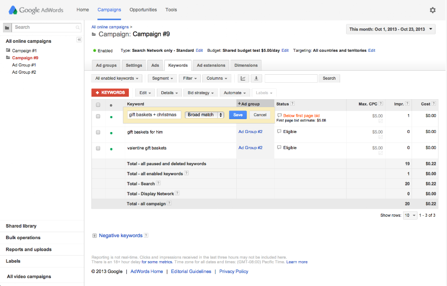The height and width of the screenshot is (286, 447).
Task: Switch to the Ad groups tab
Action: 106,65
